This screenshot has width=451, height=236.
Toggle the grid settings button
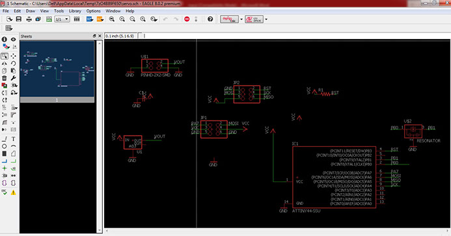point(8,28)
